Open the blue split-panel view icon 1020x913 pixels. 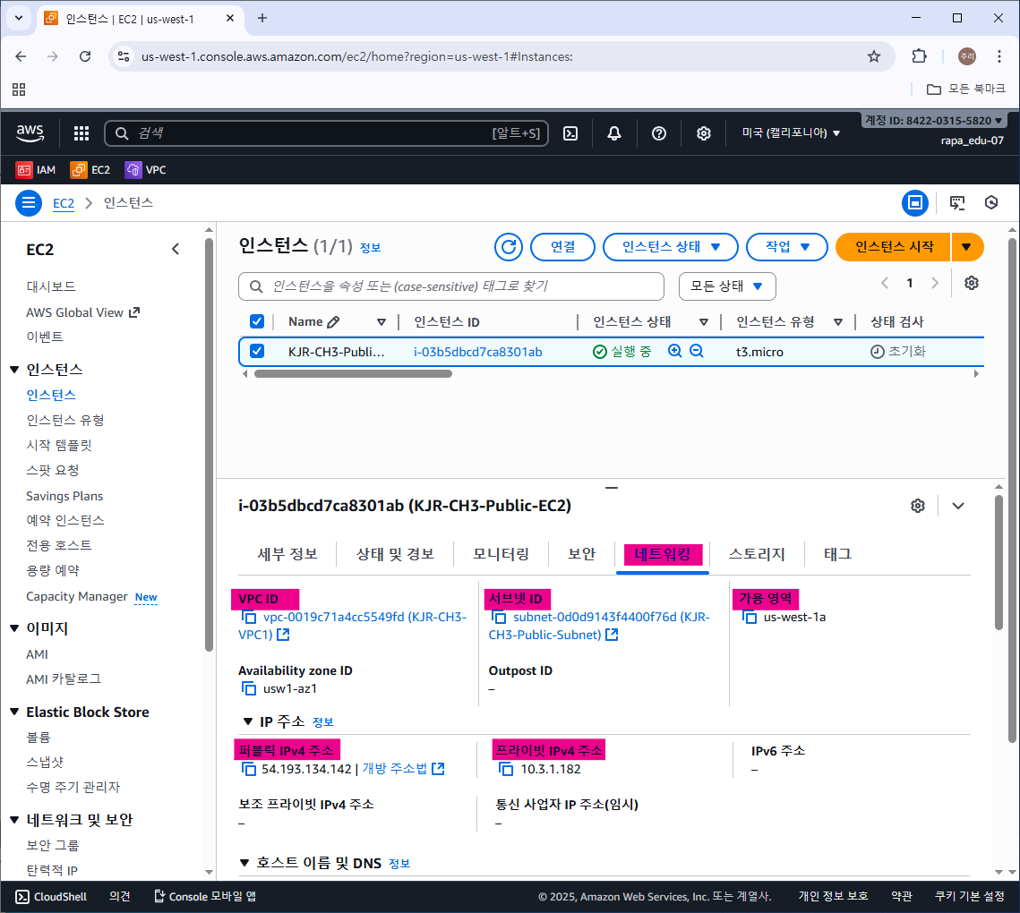click(x=914, y=203)
